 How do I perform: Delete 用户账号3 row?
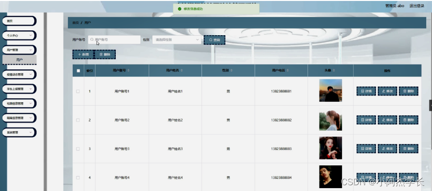point(409,149)
